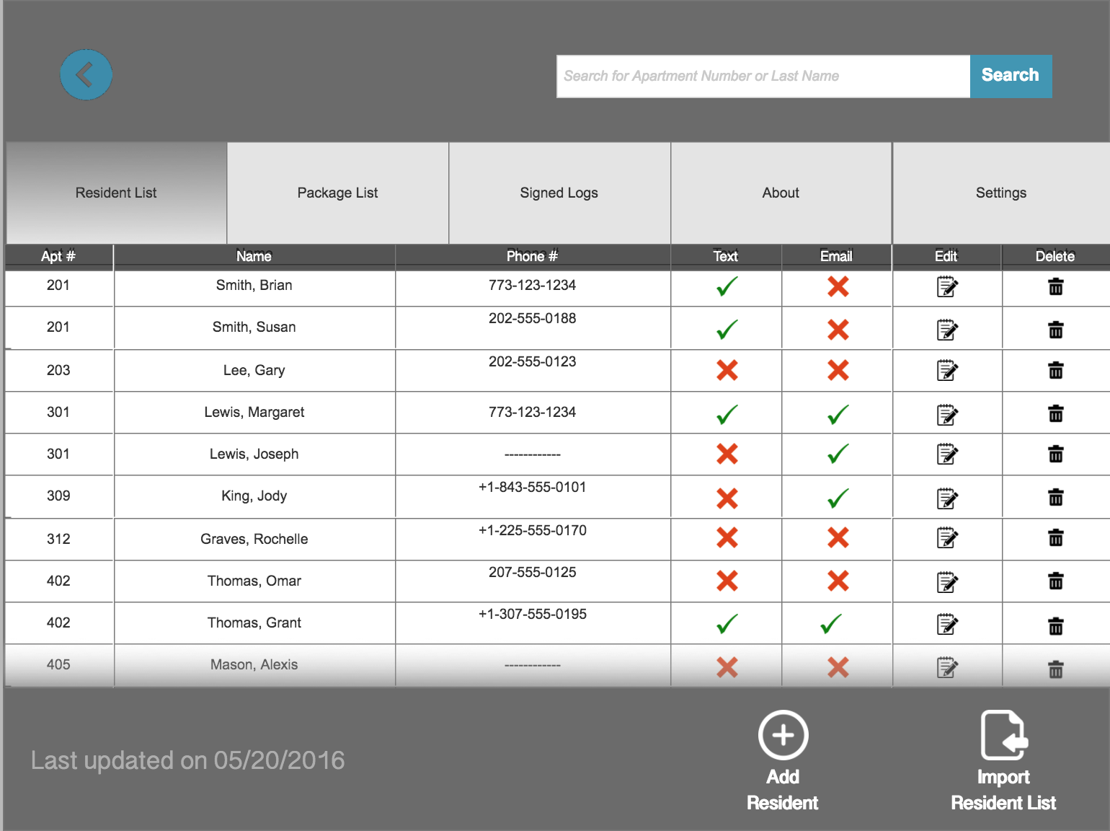Image resolution: width=1110 pixels, height=831 pixels.
Task: Toggle text for Graves, Rochelle
Action: 727,537
